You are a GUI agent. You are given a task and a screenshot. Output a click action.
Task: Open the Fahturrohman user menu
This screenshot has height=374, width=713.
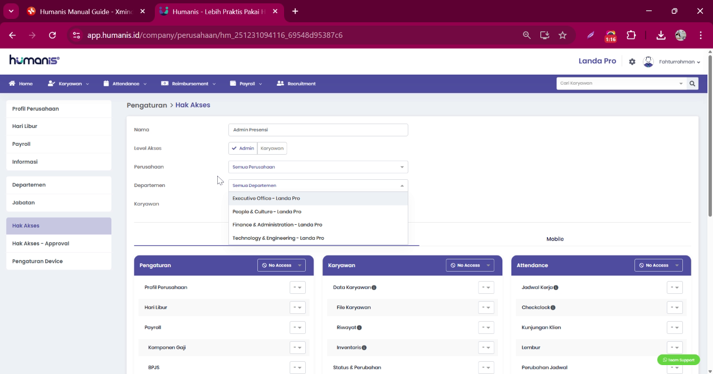(x=680, y=62)
